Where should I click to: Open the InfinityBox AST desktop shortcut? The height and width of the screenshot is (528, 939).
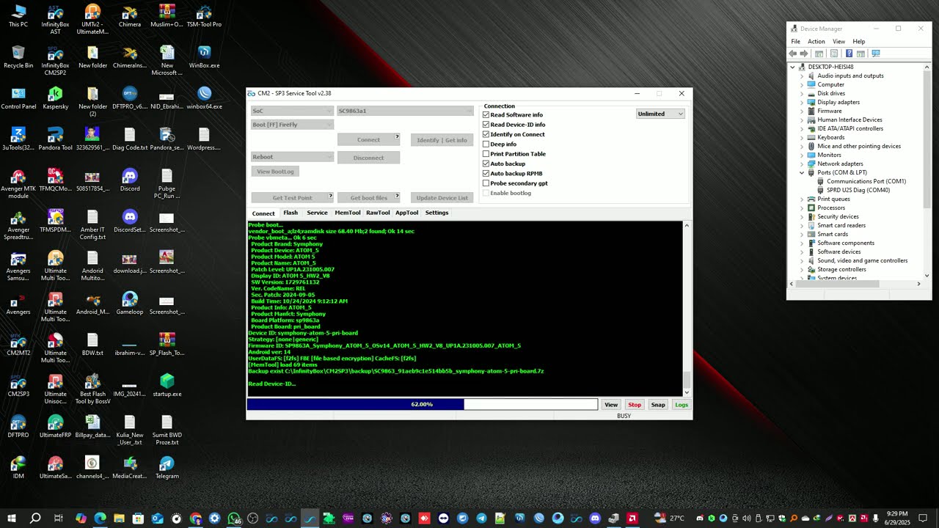(x=55, y=19)
